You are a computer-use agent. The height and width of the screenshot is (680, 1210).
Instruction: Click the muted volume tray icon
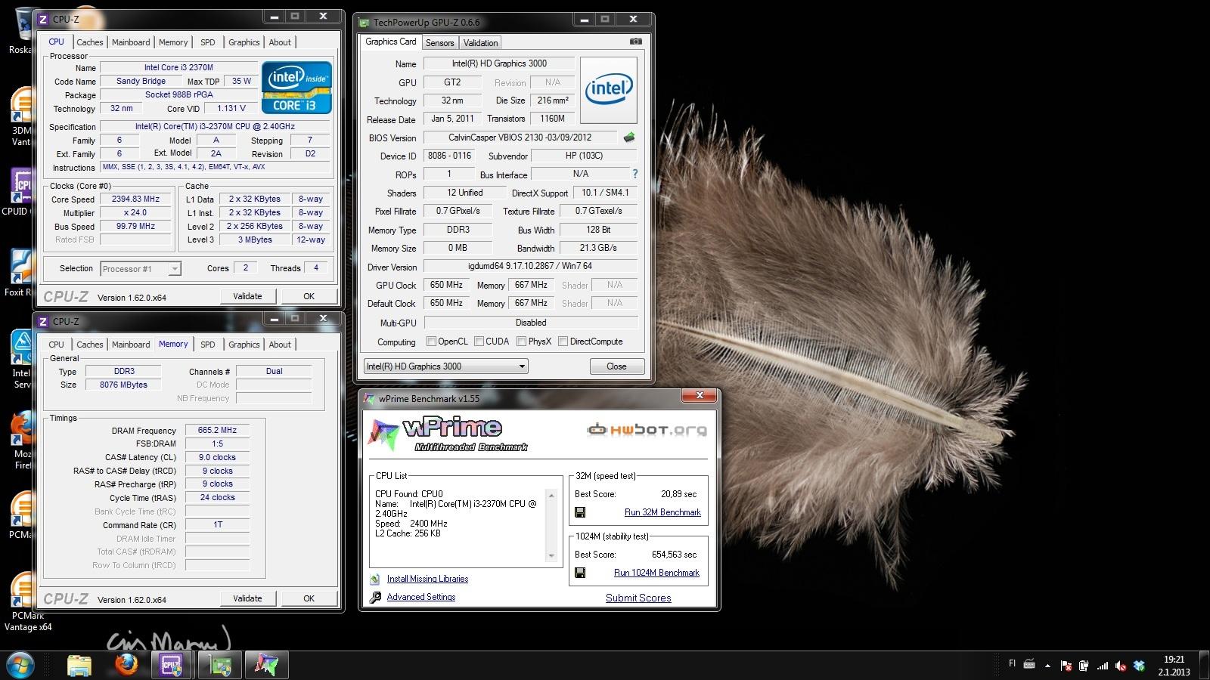pos(1121,666)
